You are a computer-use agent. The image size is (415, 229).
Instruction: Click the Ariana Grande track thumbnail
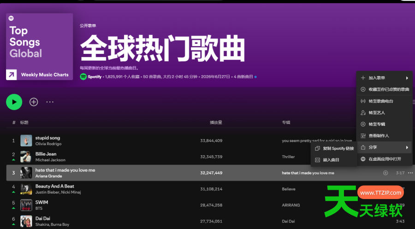click(x=26, y=173)
